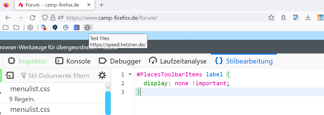Open the site permissions icon in the address bar
This screenshot has width=324, height=115.
pyautogui.click(x=60, y=18)
